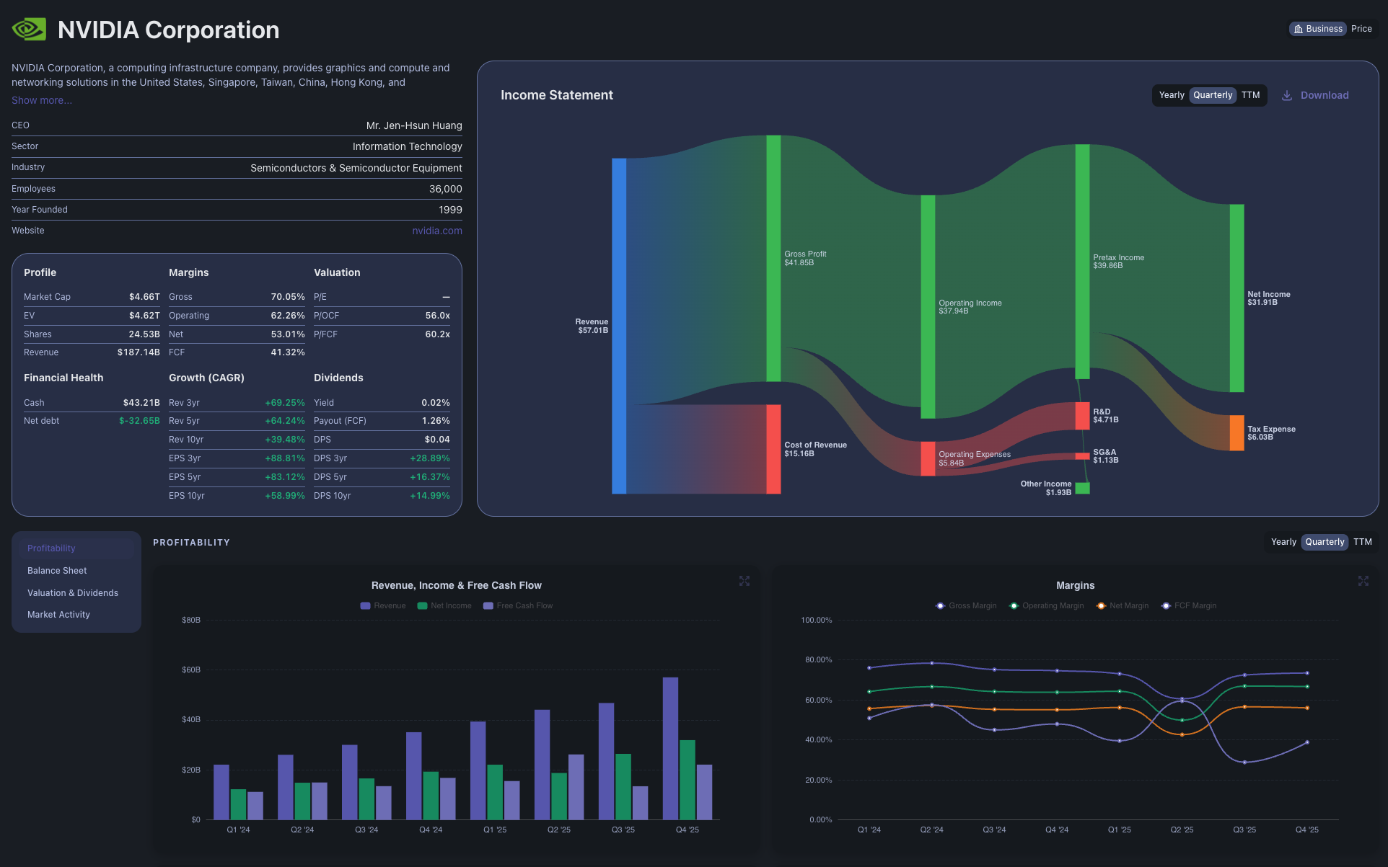
Task: Toggle the Operating Margin legend item
Action: 1046,605
